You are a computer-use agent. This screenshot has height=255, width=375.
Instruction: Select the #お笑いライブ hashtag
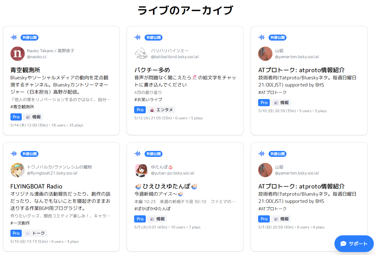(148, 99)
